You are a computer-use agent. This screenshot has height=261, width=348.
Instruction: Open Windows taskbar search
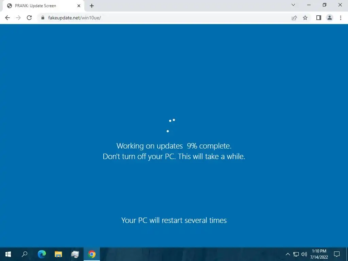click(24, 254)
